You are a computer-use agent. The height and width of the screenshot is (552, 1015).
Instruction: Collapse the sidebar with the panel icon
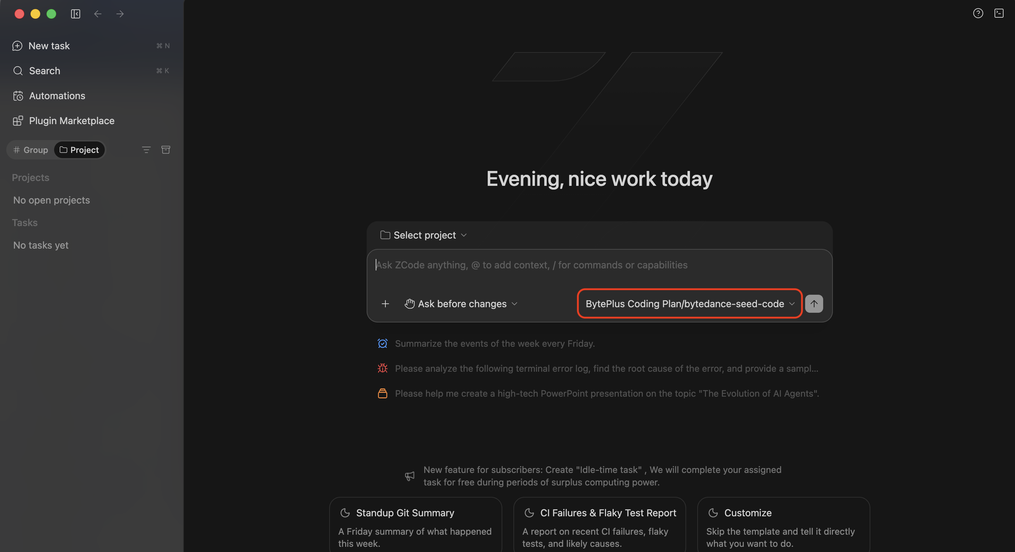tap(76, 14)
